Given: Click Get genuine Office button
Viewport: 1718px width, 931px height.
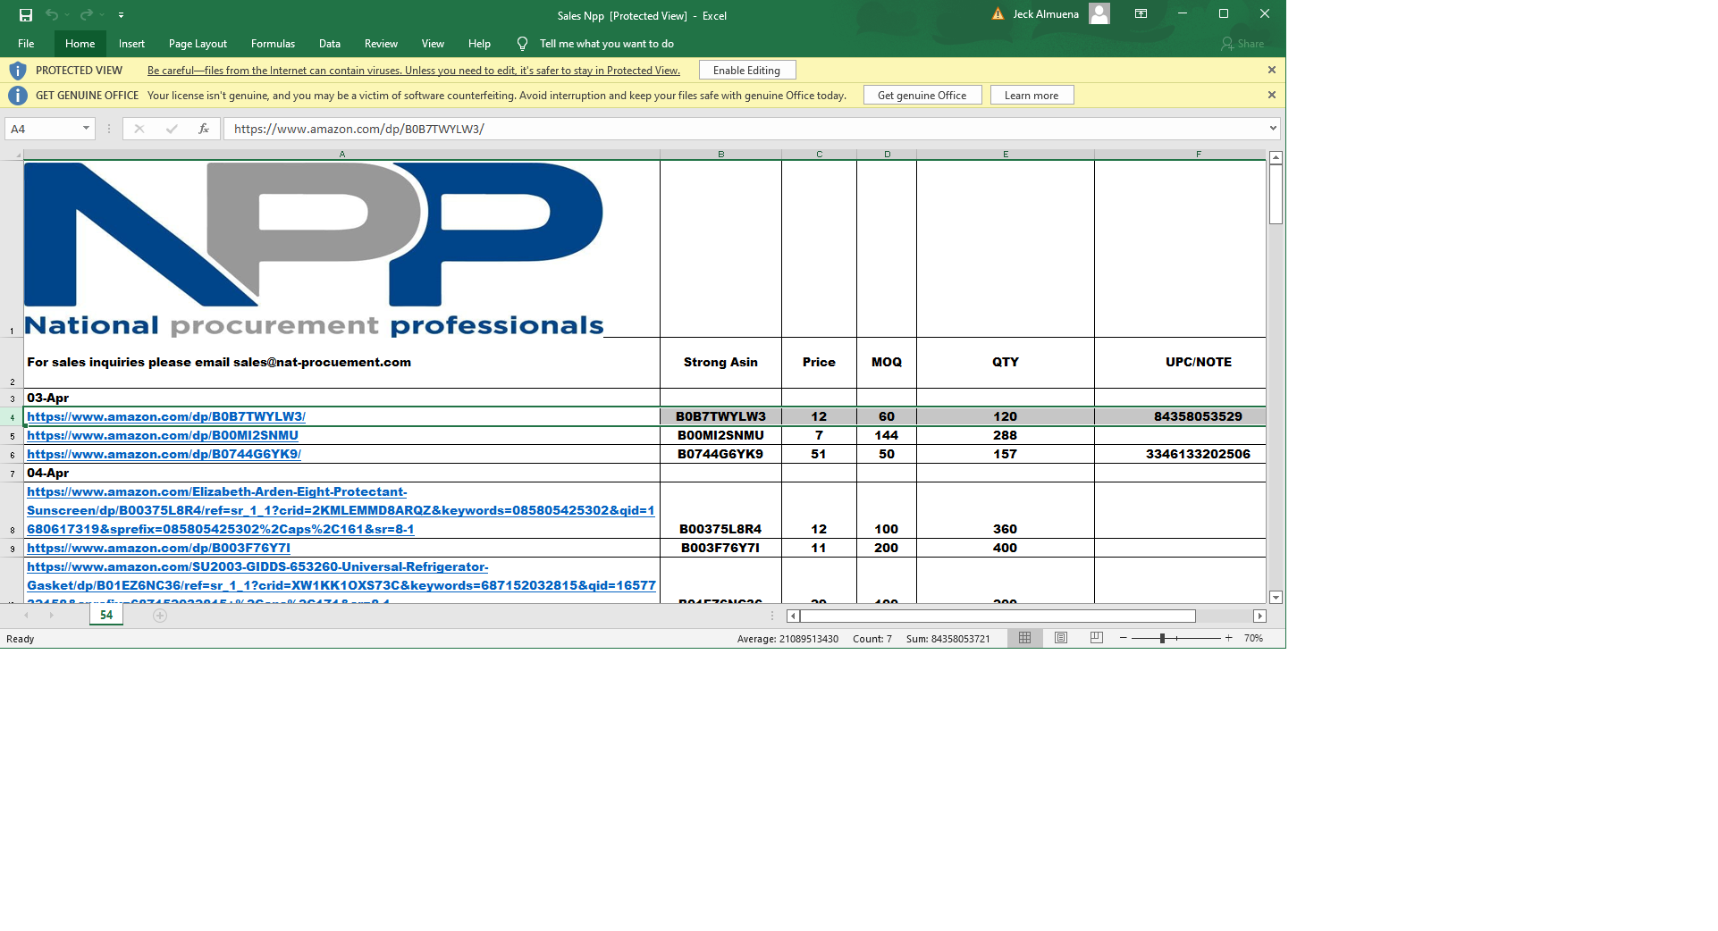Looking at the screenshot, I should pos(922,96).
